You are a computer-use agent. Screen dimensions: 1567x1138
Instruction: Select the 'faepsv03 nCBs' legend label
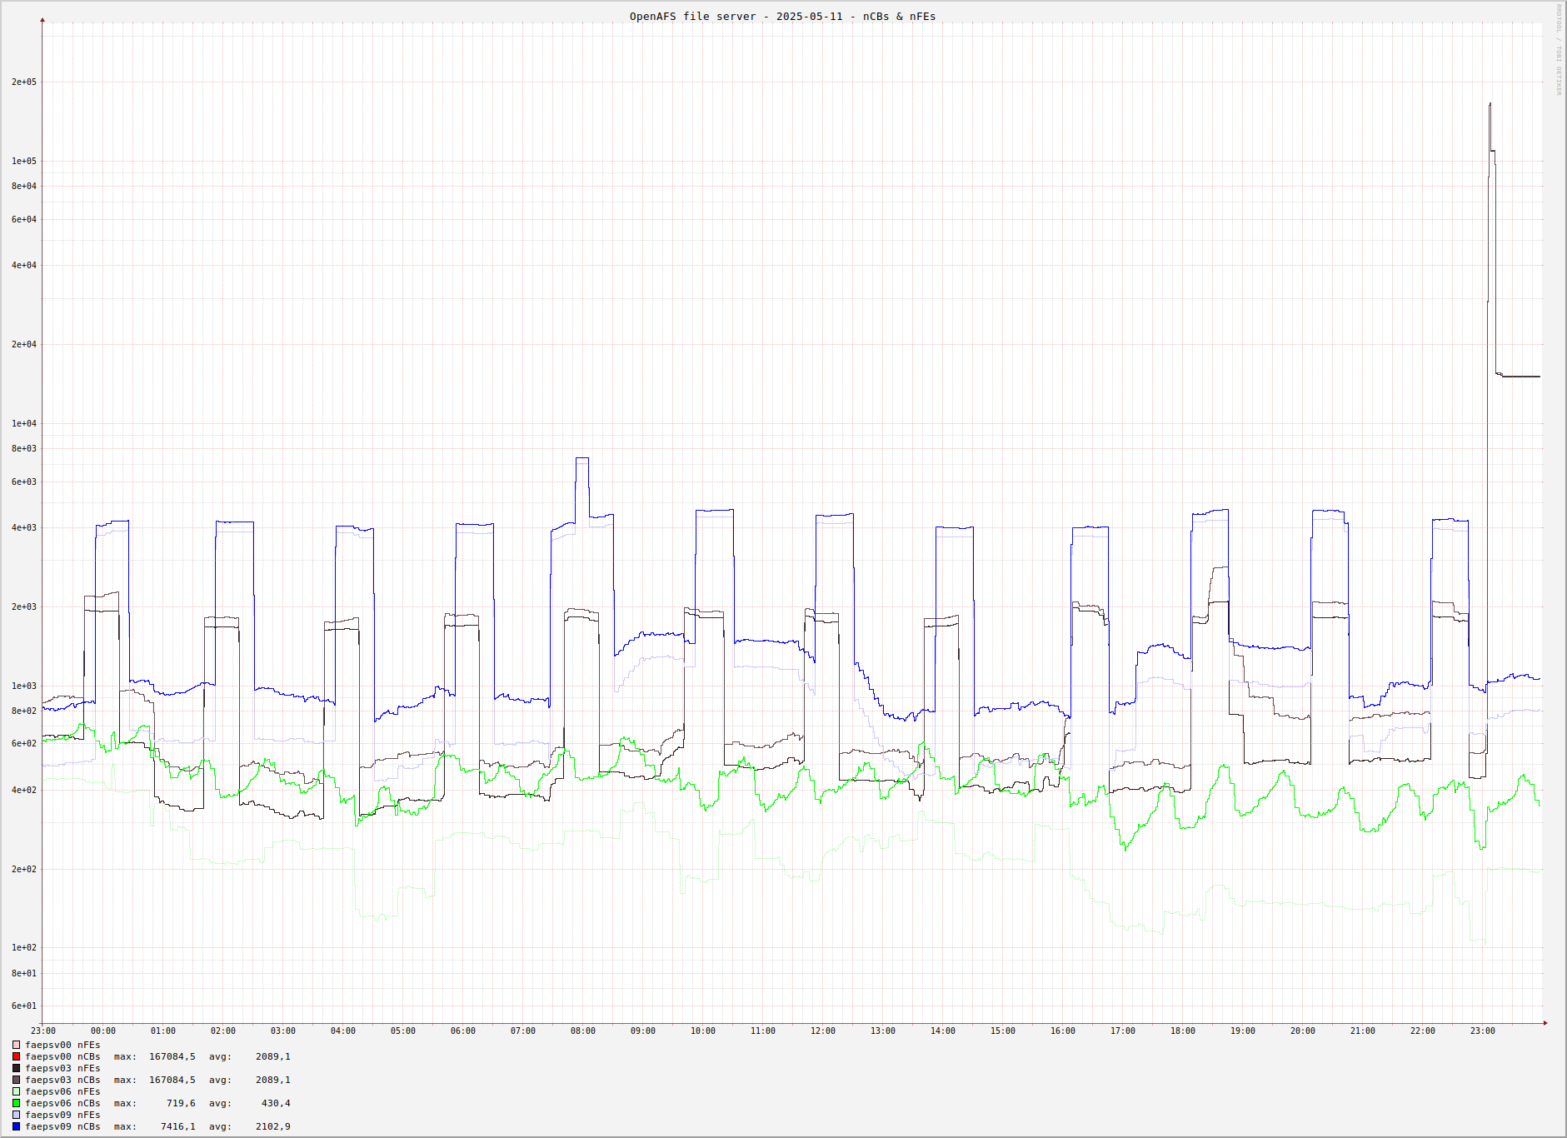pos(62,1080)
